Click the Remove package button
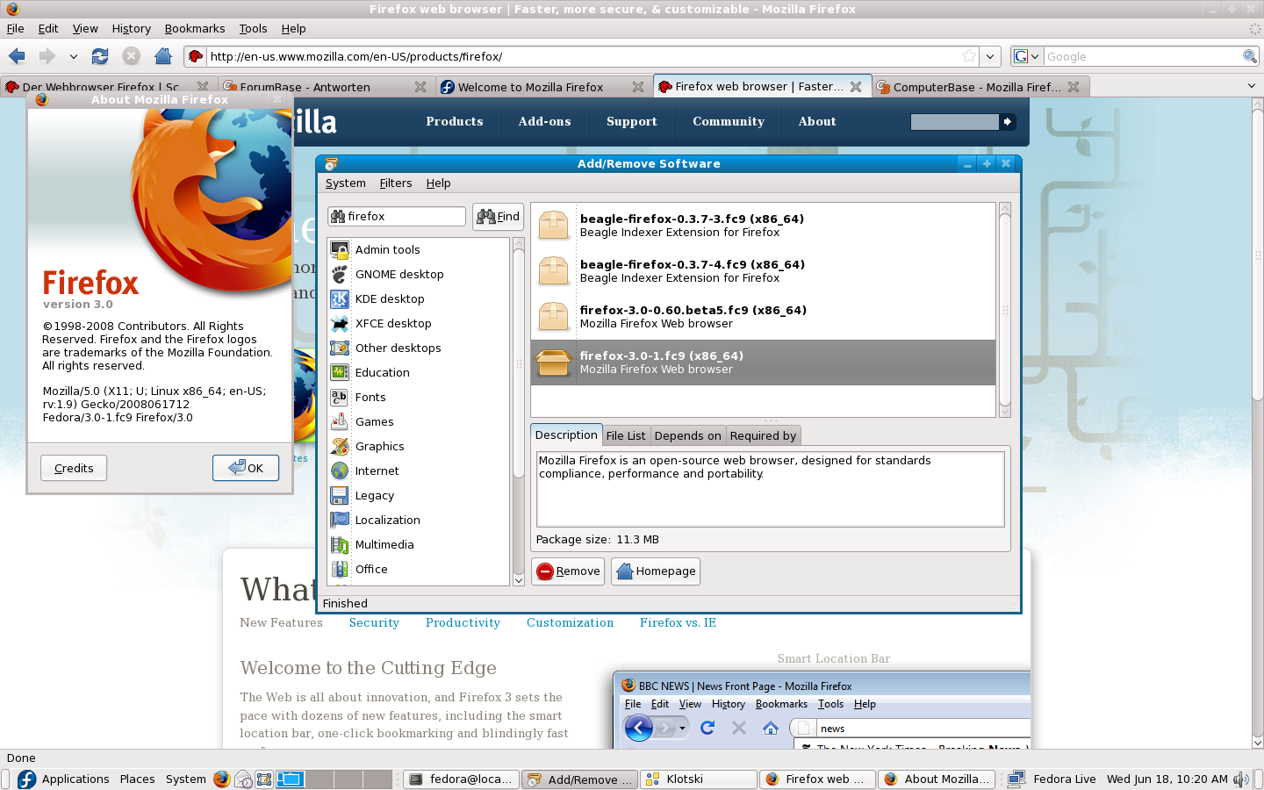 pyautogui.click(x=568, y=571)
